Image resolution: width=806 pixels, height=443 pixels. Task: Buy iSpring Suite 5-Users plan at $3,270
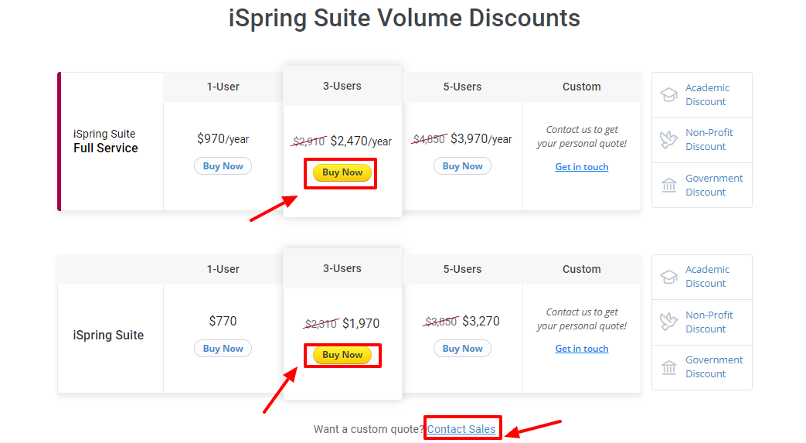point(462,349)
